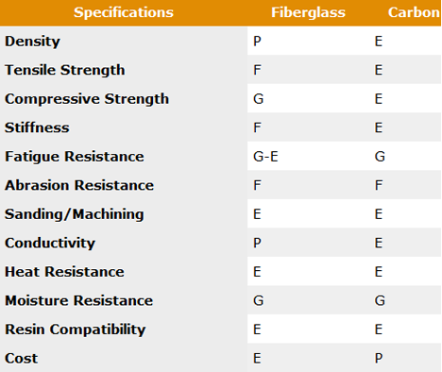Click the Cost row label

point(21,358)
